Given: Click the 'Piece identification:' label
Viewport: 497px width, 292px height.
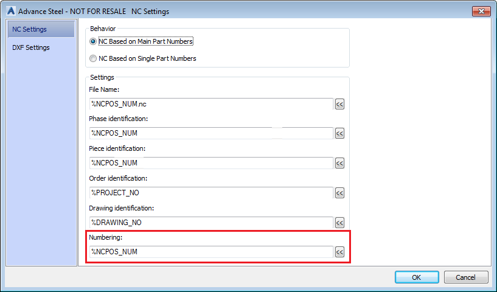Looking at the screenshot, I should [117, 148].
